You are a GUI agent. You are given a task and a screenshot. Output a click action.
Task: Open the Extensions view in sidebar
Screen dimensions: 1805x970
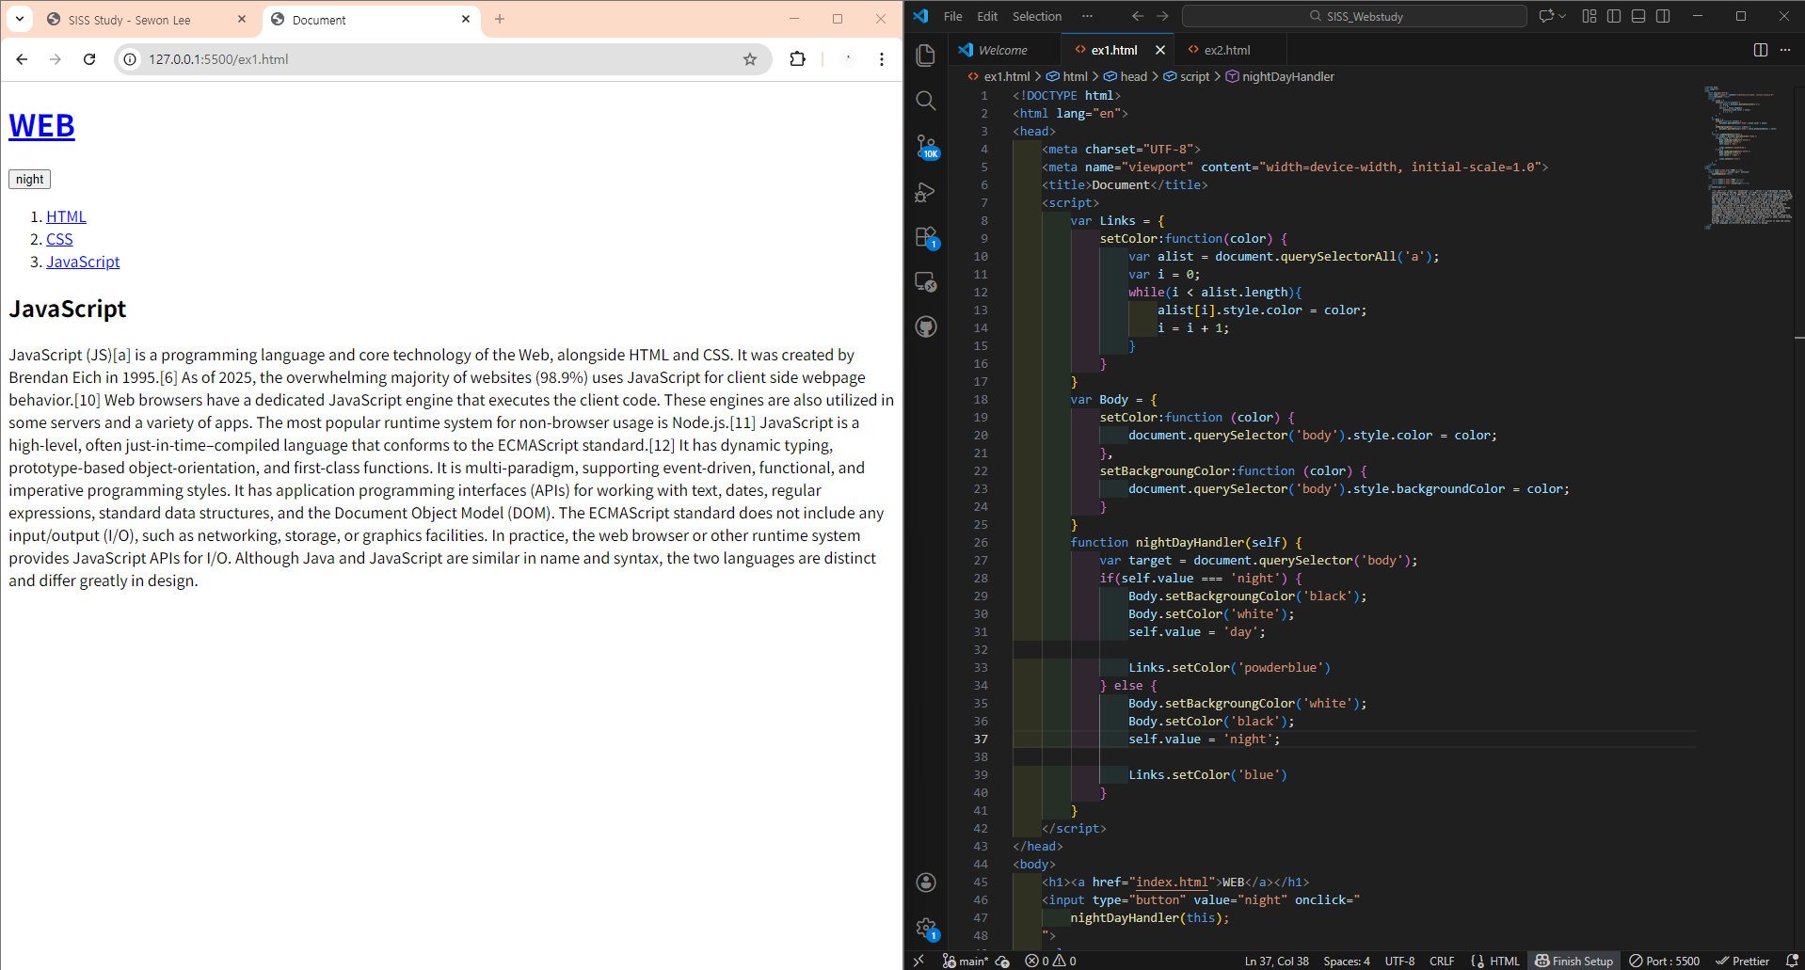(926, 237)
